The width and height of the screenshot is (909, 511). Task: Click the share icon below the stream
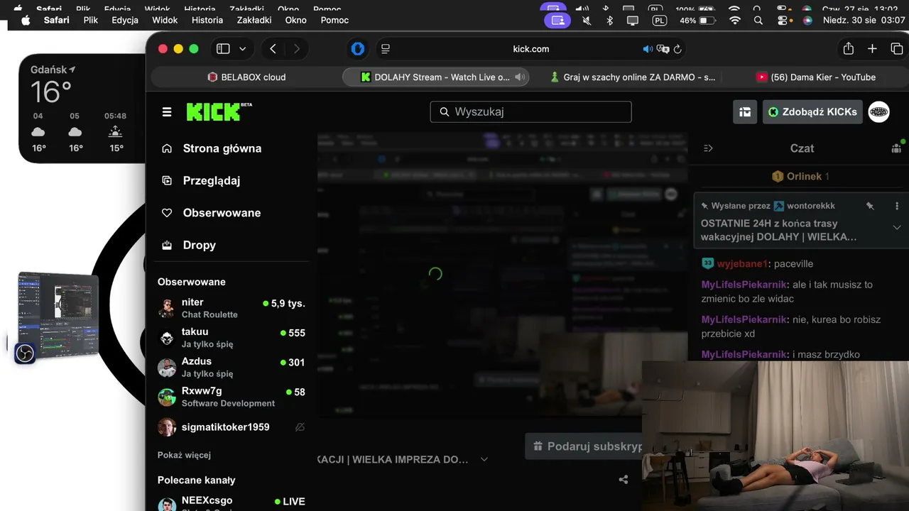point(624,480)
